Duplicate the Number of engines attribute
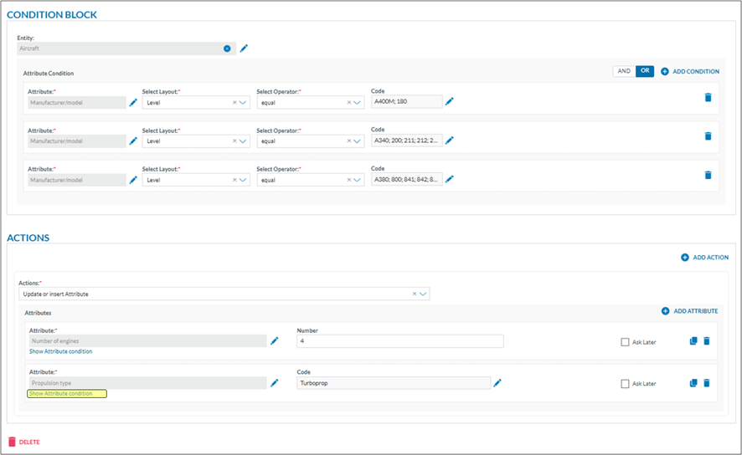The image size is (742, 455). 693,341
